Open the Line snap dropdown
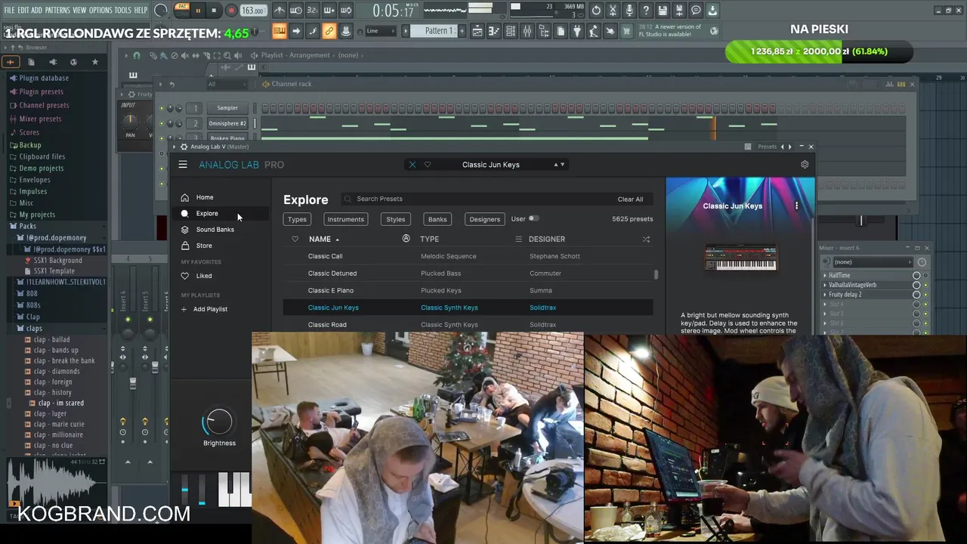The height and width of the screenshot is (544, 967). [x=382, y=31]
